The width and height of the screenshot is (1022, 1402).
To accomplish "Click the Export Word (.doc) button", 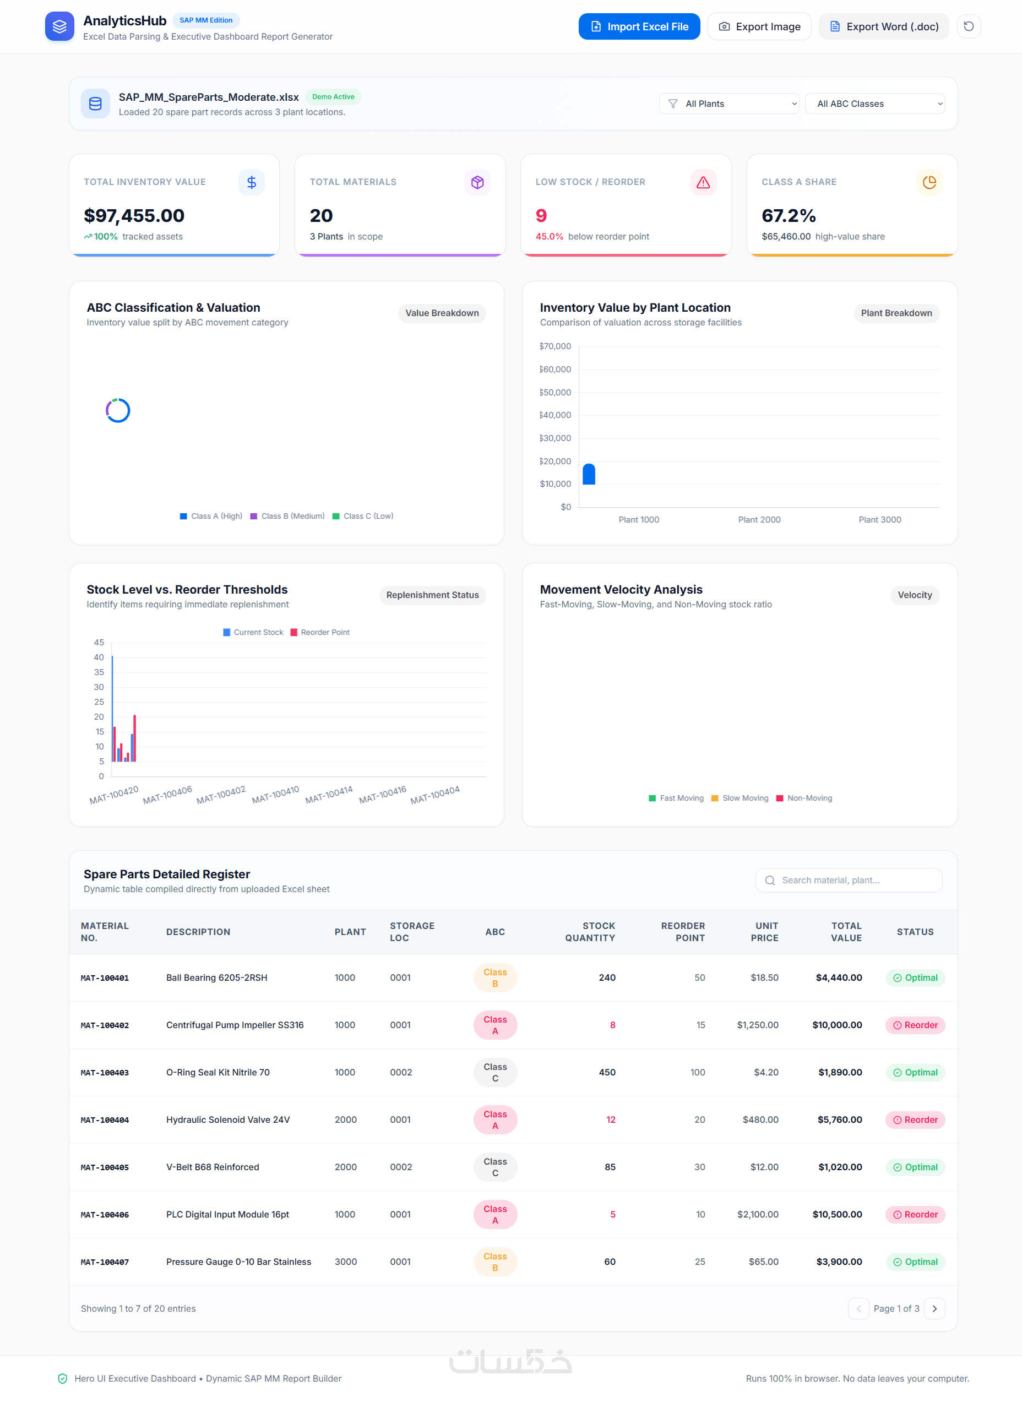I will (883, 26).
